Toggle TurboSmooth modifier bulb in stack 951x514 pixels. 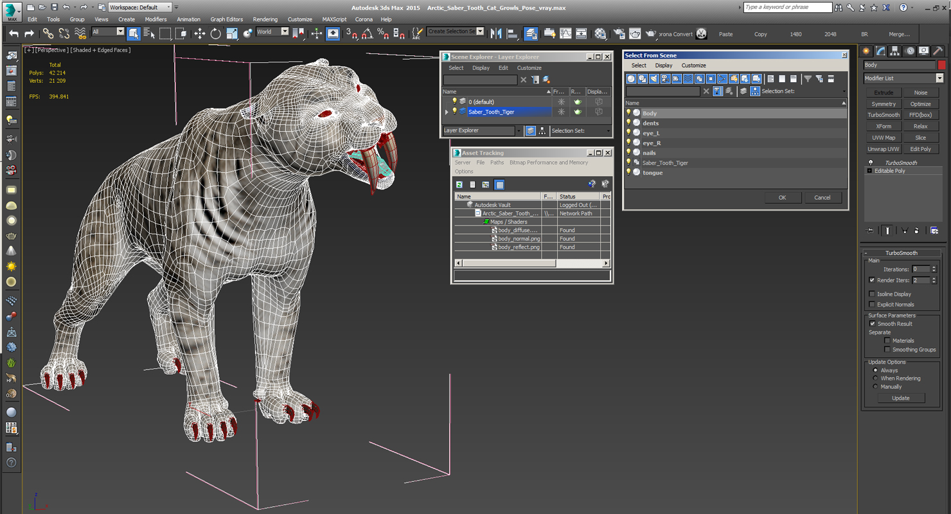coord(871,163)
